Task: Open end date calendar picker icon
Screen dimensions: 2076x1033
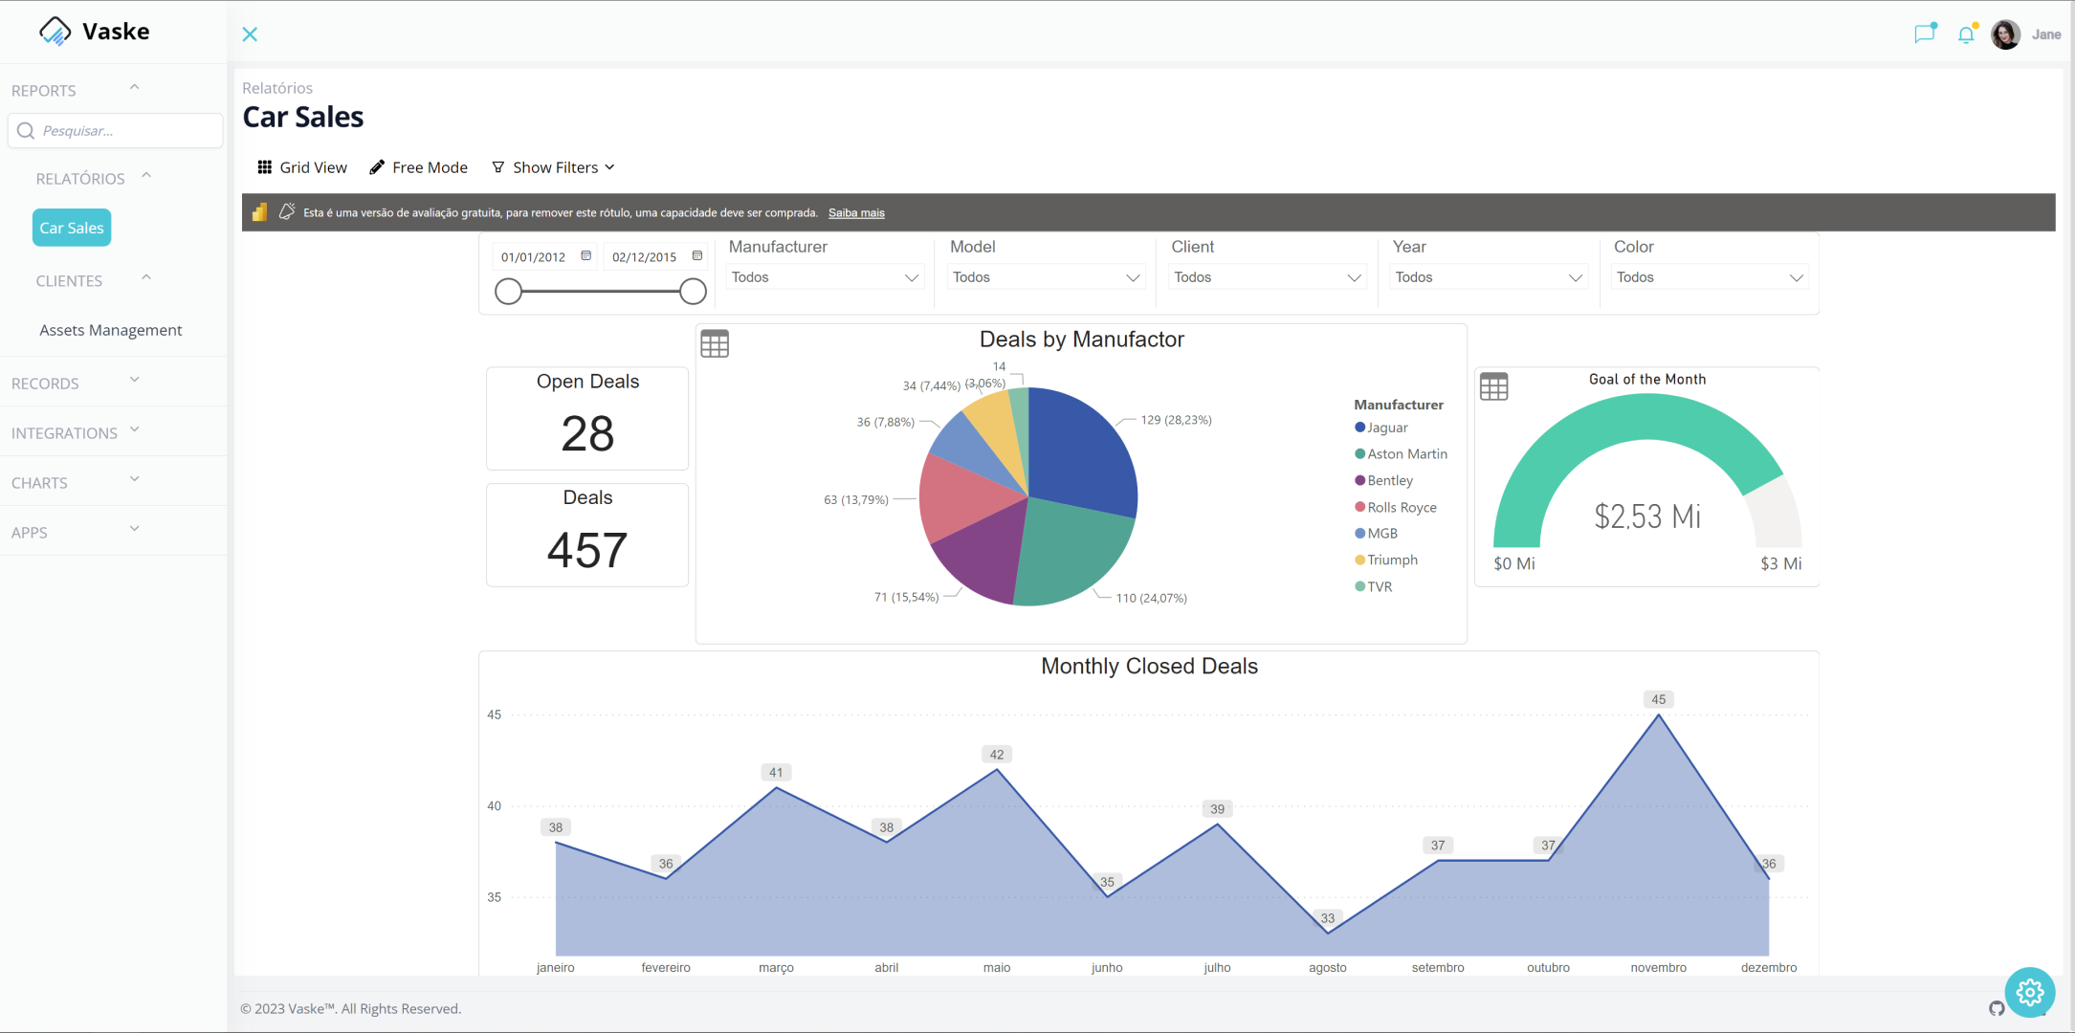Action: [x=697, y=256]
